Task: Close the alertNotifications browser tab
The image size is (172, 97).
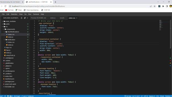Action: (x=51, y=2)
